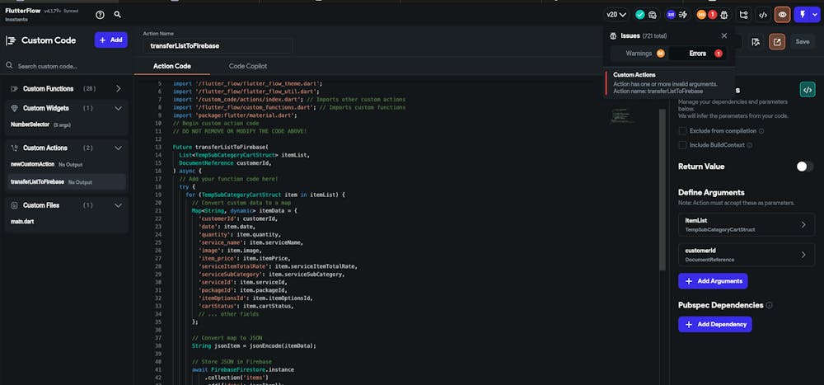Open project search magnifier icon
This screenshot has width=824, height=385.
[x=118, y=15]
